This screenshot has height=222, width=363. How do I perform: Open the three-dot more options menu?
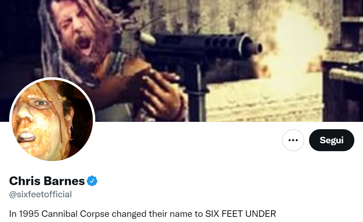click(293, 140)
